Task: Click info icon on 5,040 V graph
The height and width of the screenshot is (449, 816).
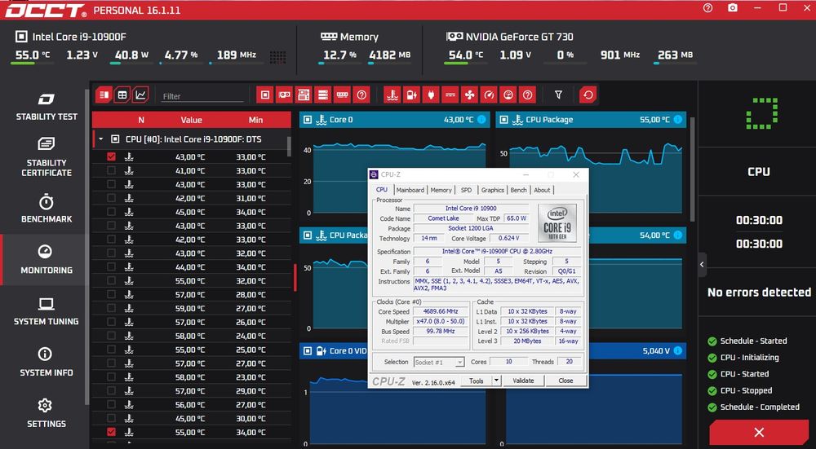Action: point(677,350)
